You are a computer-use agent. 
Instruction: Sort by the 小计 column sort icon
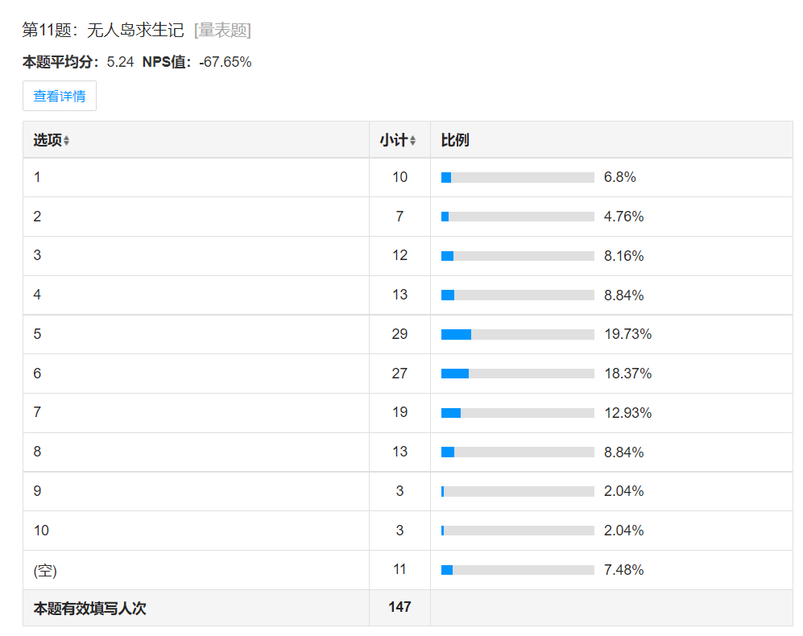pos(413,141)
